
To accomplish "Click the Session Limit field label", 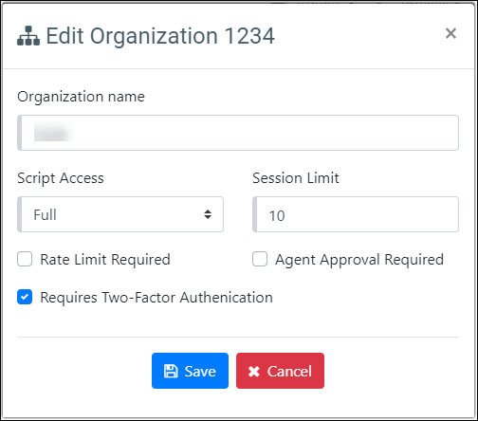I will (296, 178).
